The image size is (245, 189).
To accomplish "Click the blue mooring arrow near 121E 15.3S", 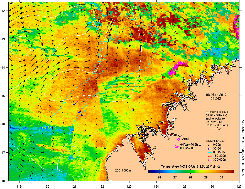I will 75,103.
